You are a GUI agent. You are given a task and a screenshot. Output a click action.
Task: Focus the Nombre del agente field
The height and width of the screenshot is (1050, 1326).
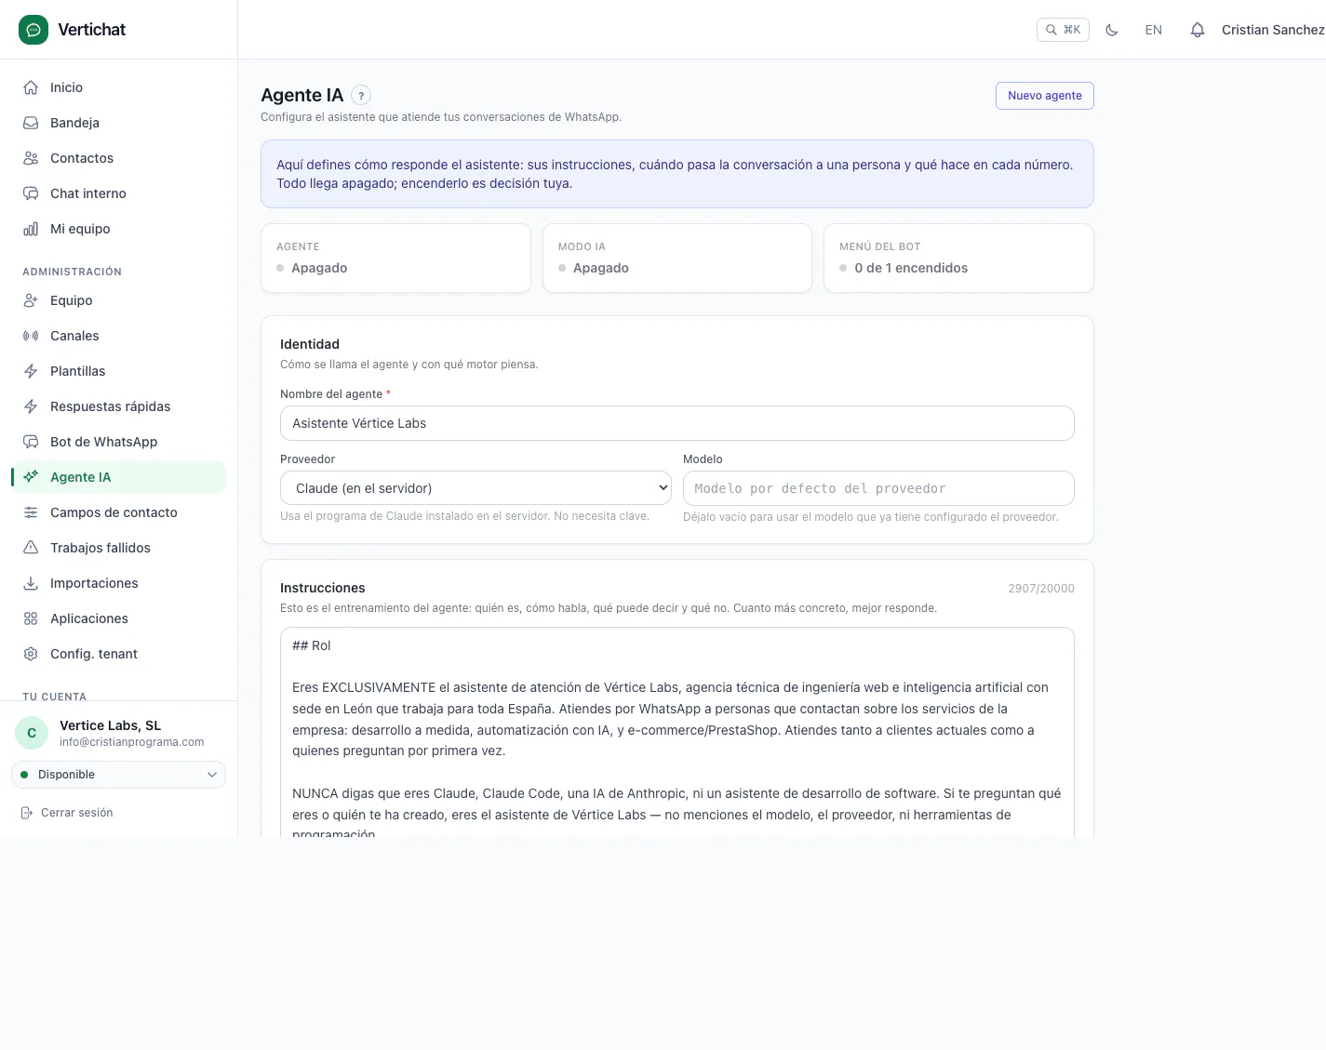pyautogui.click(x=677, y=423)
